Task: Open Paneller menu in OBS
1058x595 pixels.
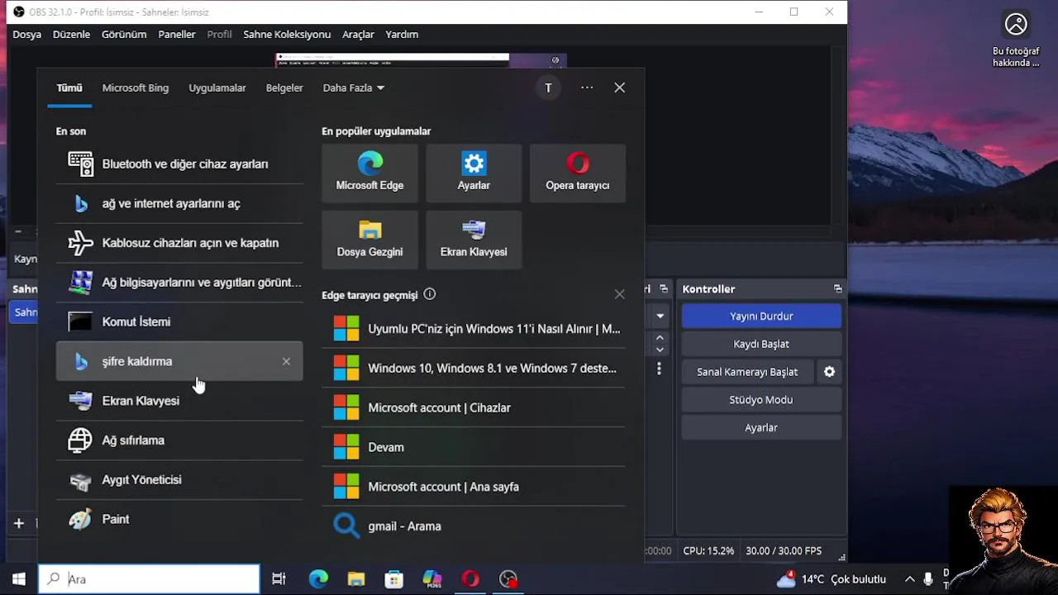Action: [177, 35]
